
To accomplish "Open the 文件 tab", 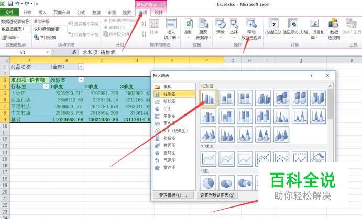I will pyautogui.click(x=9, y=12).
